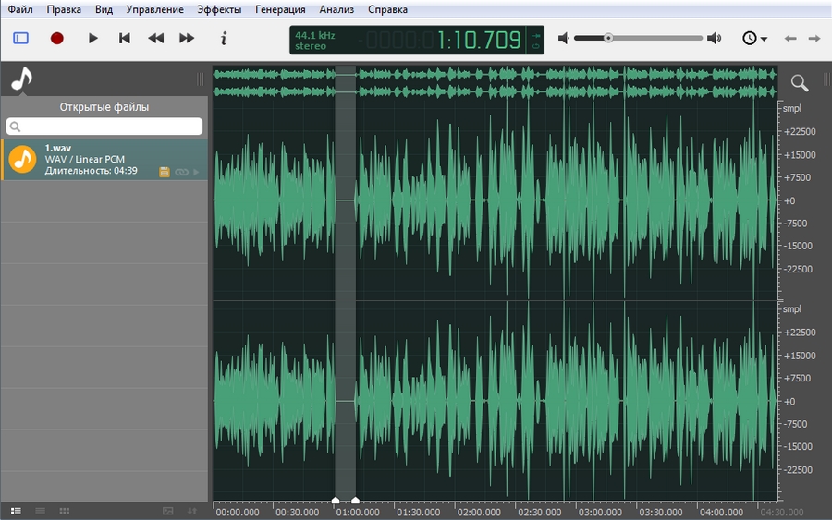Open the Генерация menu
832x520 pixels.
[280, 9]
